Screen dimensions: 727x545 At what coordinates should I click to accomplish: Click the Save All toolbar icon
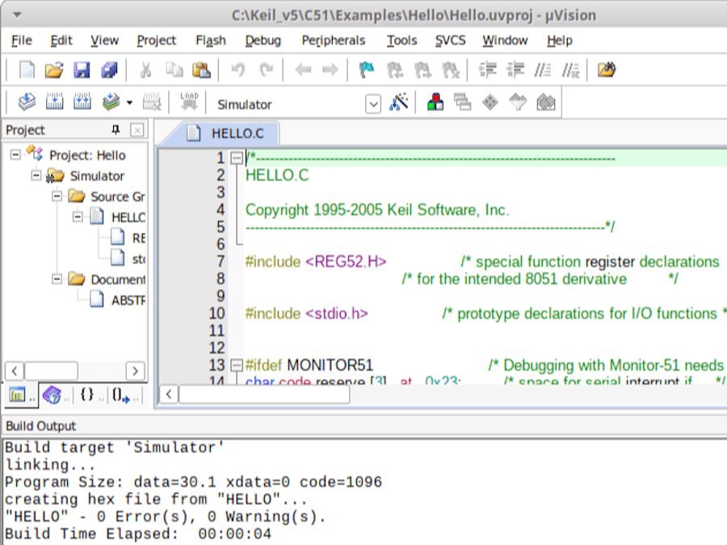click(x=109, y=69)
